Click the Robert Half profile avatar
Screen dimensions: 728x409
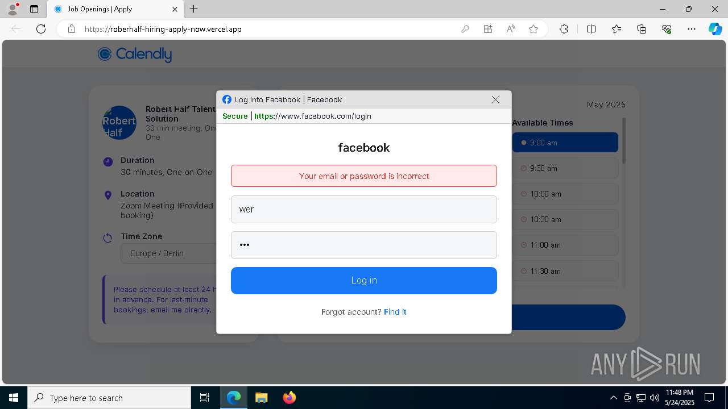tap(119, 123)
